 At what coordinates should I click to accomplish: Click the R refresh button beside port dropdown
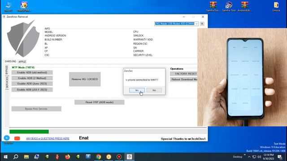click(202, 24)
